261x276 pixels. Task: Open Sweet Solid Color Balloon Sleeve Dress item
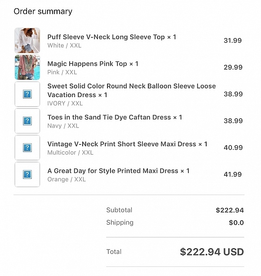tap(131, 91)
